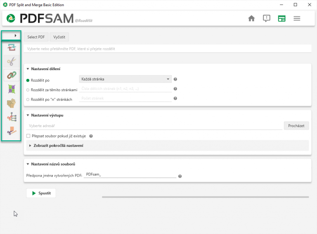Open the hamburger menu
The width and height of the screenshot is (317, 234).
297,19
